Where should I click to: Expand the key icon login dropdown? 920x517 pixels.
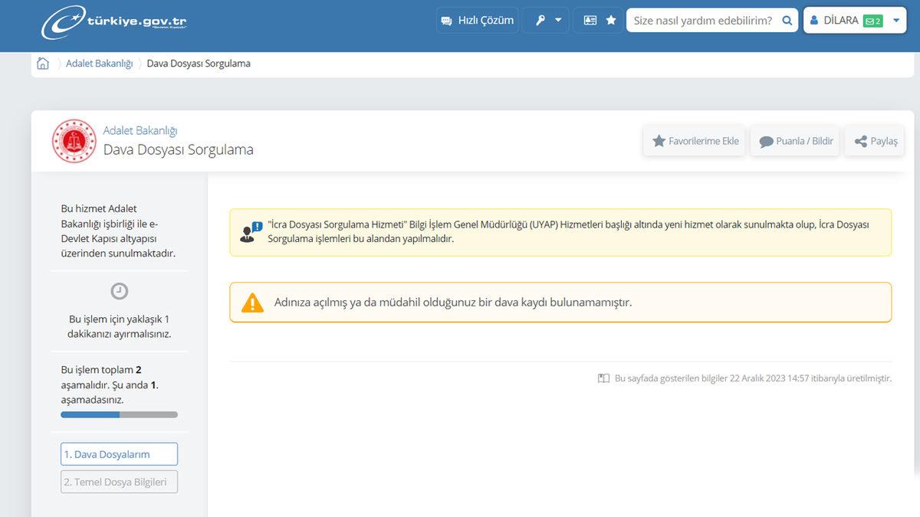(x=547, y=21)
